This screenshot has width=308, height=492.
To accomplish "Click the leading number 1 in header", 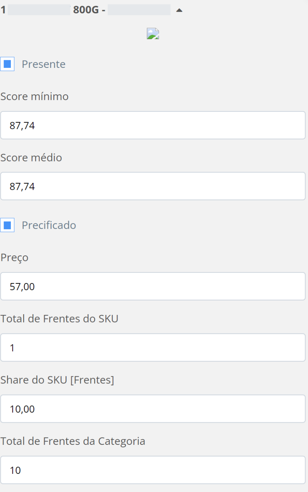I will (3, 10).
